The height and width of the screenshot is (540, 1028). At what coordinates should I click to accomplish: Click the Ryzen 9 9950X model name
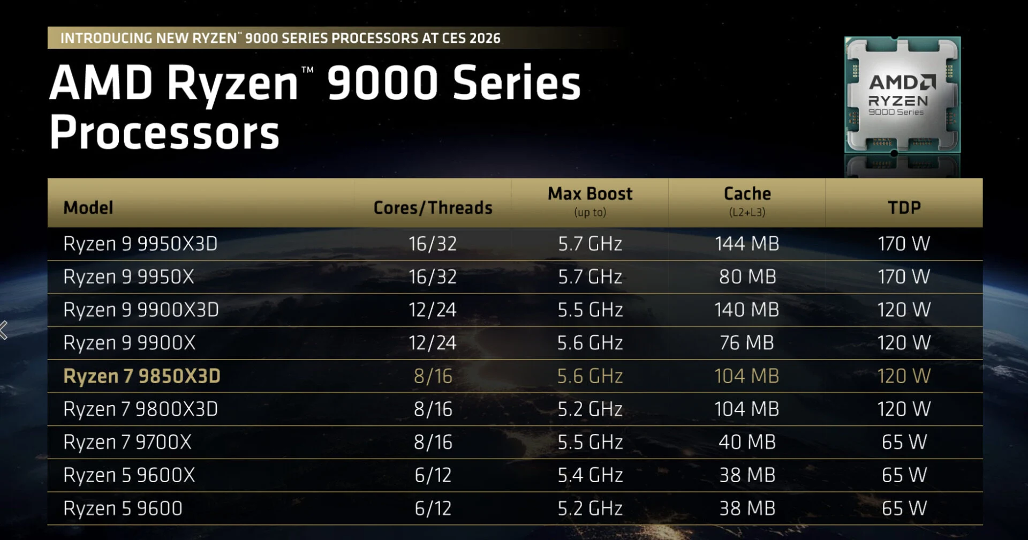coord(128,277)
